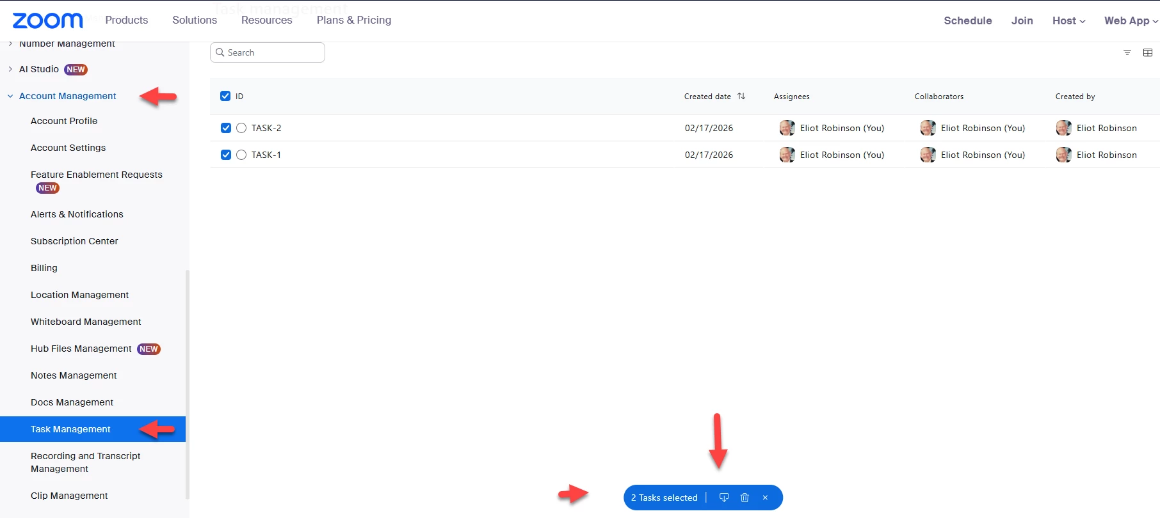Click the 2 Tasks selected label
Screen dimensions: 1160x518
(665, 498)
